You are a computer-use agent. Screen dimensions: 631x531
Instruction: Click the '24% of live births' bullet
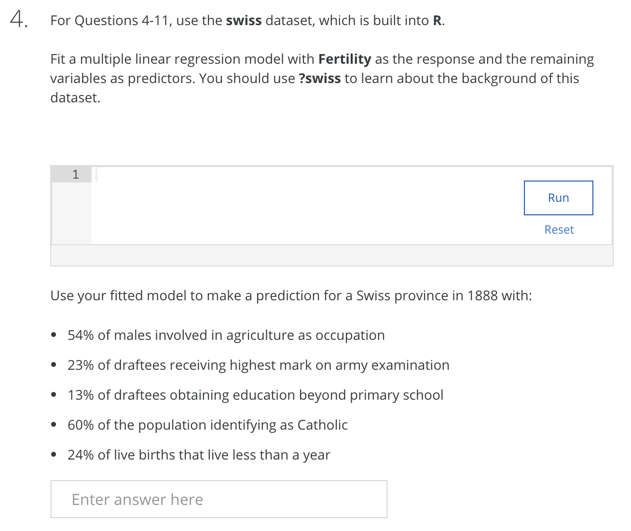(199, 455)
